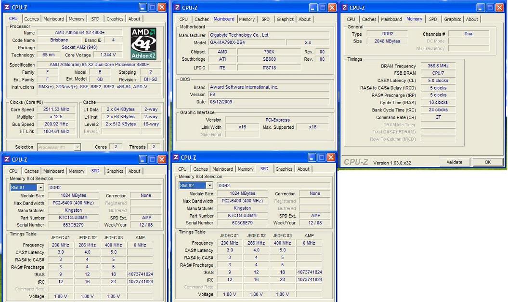Click mainboard model field GA-MA790X-DS4
This screenshot has width=508, height=302.
(247, 42)
